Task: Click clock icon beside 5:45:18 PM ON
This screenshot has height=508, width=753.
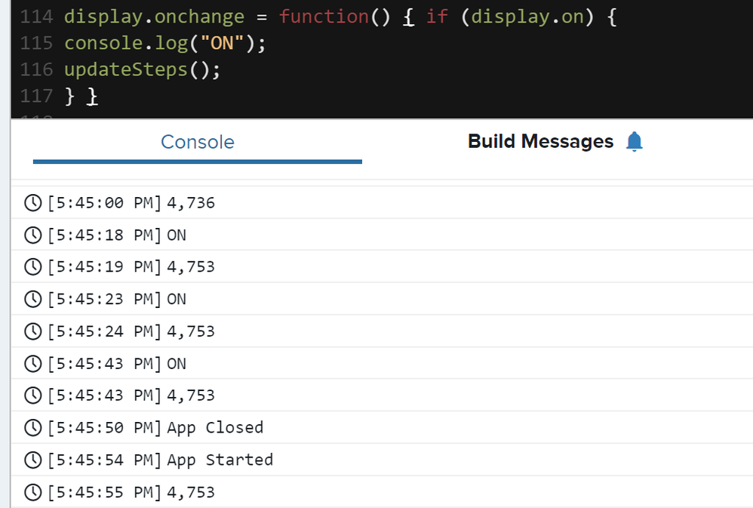Action: 33,235
